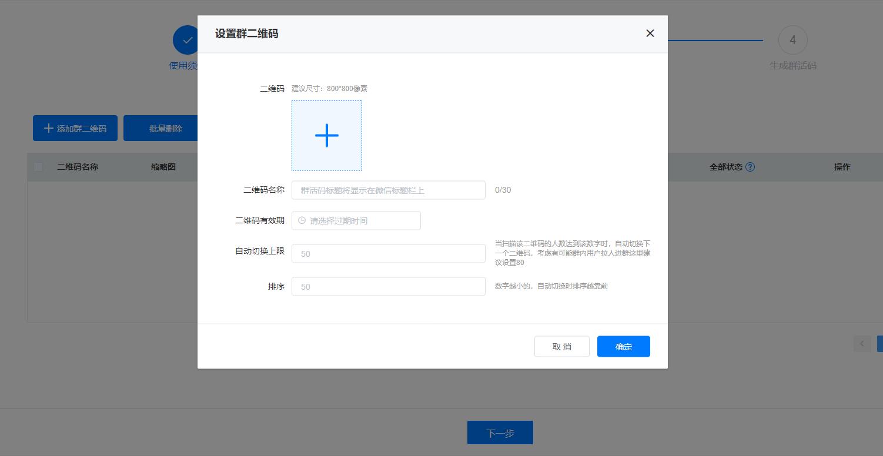Toggle the select-all checkbox in table header
The image size is (883, 456).
[38, 167]
